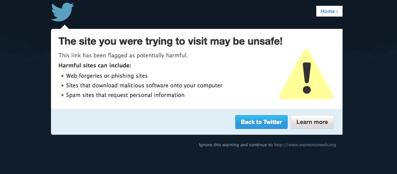Select 'Spam sites that request personal information'
397x174 pixels.
(125, 95)
